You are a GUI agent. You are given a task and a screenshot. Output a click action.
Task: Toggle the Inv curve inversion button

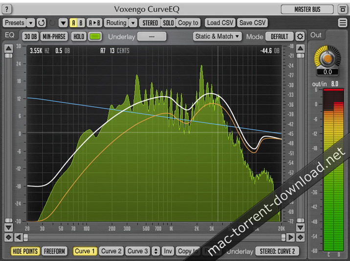[x=168, y=251]
